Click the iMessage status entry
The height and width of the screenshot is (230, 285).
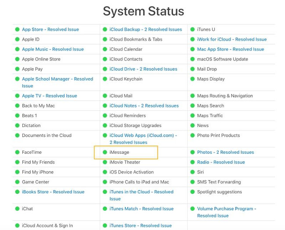click(x=119, y=152)
